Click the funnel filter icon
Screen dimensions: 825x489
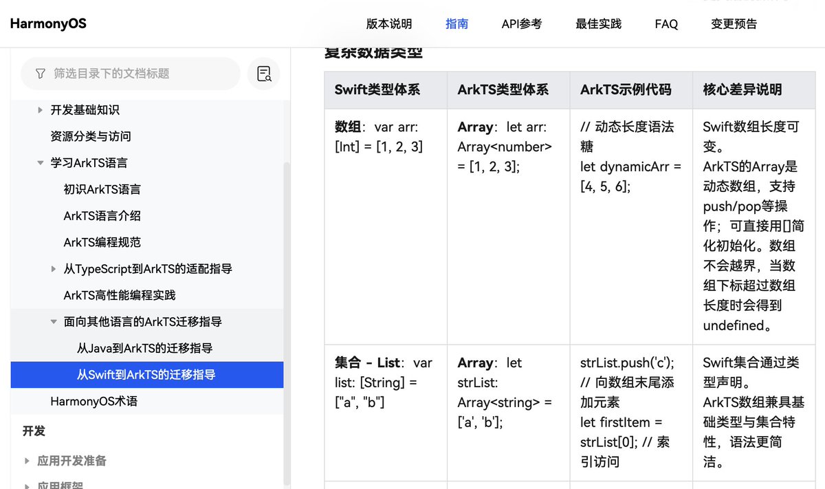point(41,74)
